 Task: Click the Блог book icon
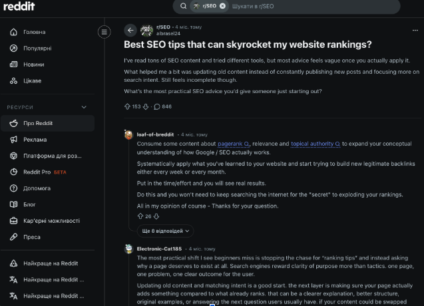13,204
